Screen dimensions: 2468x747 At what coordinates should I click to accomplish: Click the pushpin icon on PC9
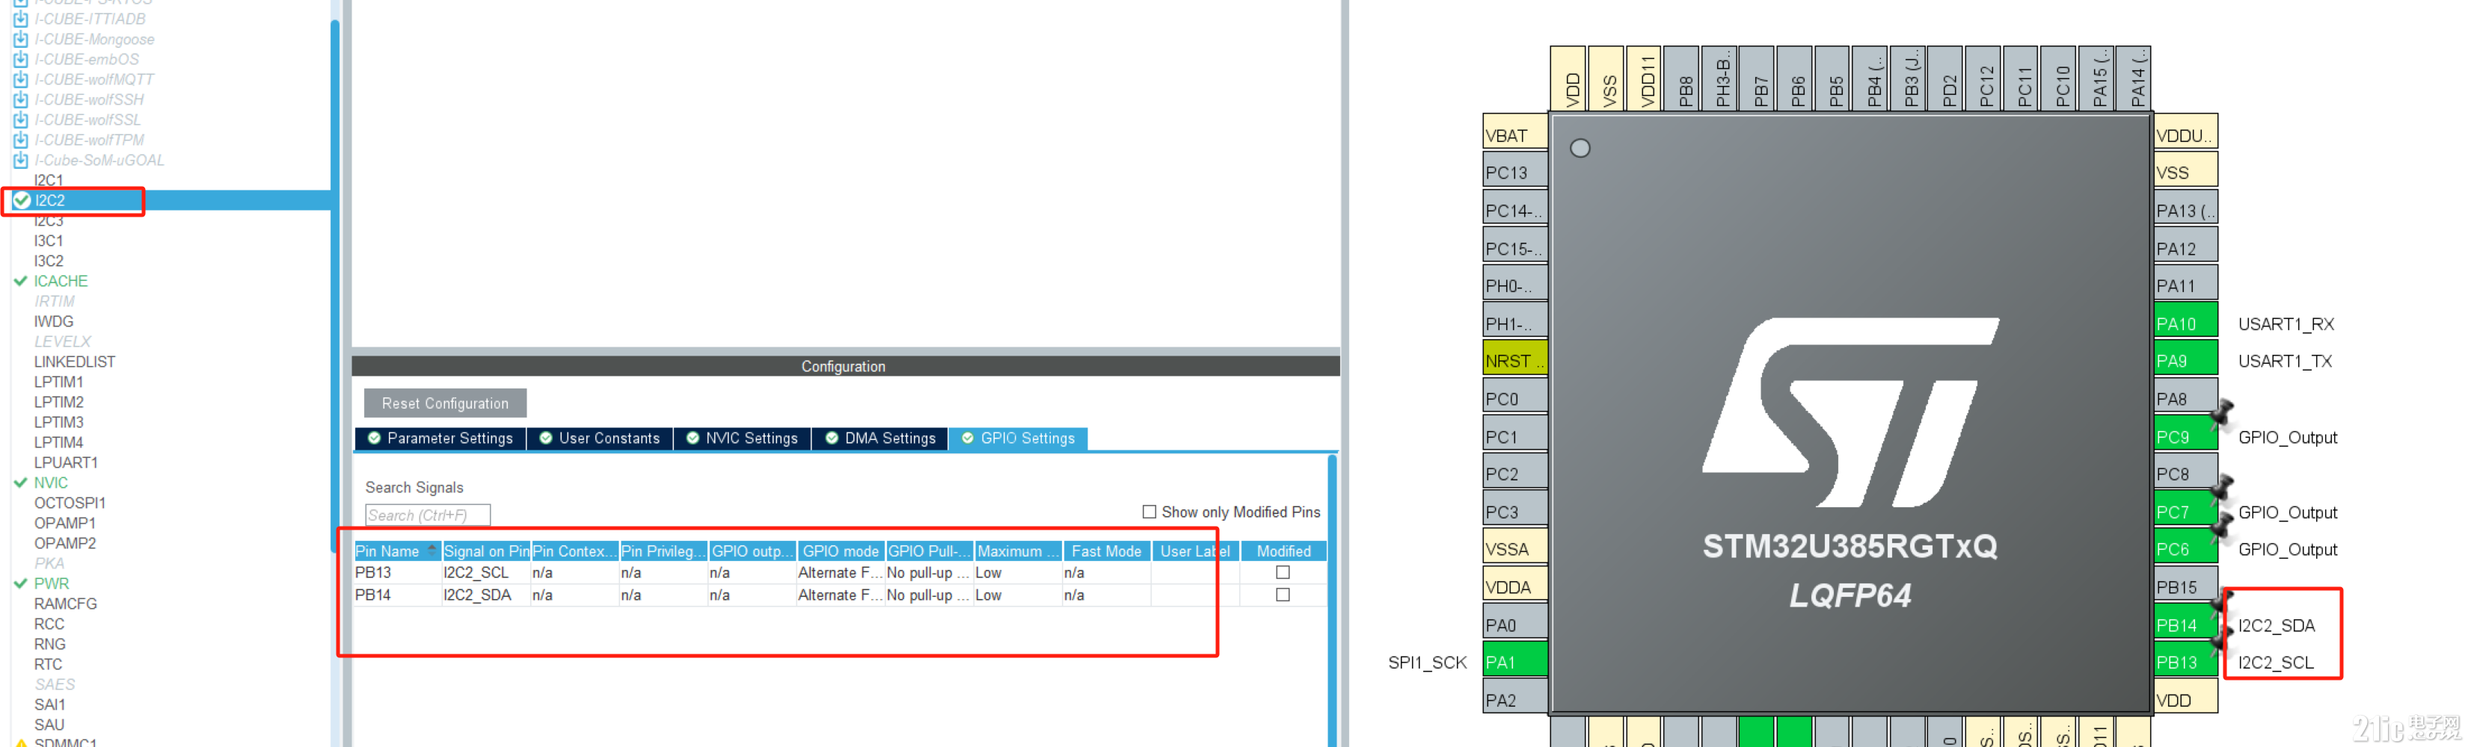pos(2223,412)
